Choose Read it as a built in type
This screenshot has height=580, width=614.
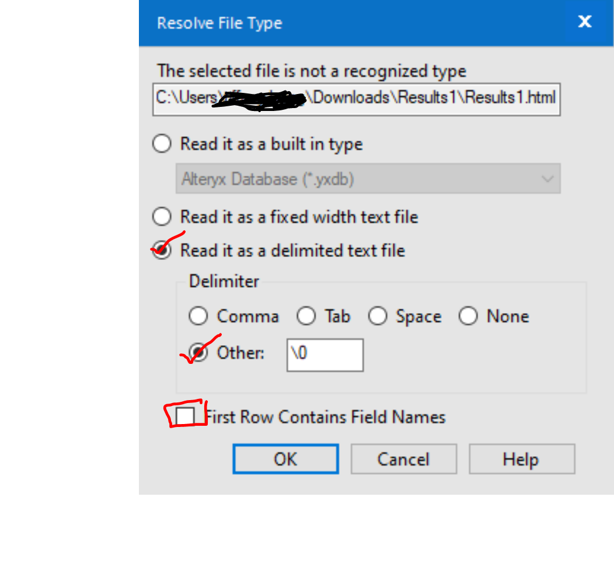[162, 144]
